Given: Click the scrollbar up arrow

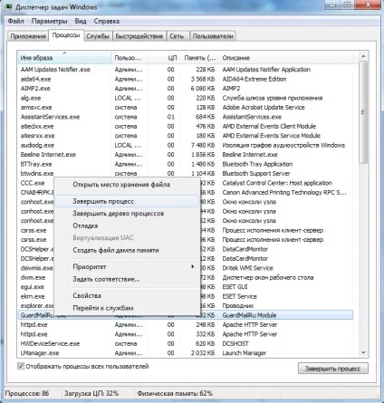Looking at the screenshot, I should pos(363,56).
